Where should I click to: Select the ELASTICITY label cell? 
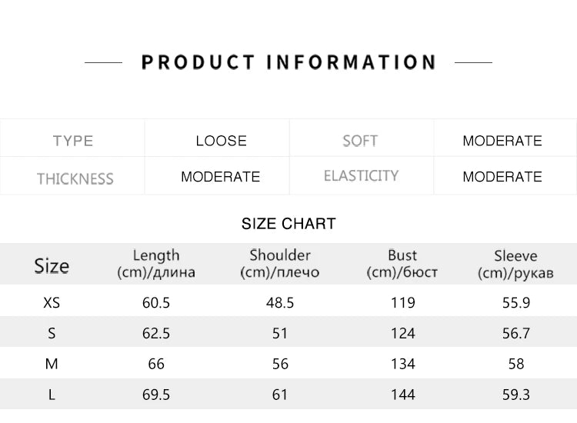[361, 176]
